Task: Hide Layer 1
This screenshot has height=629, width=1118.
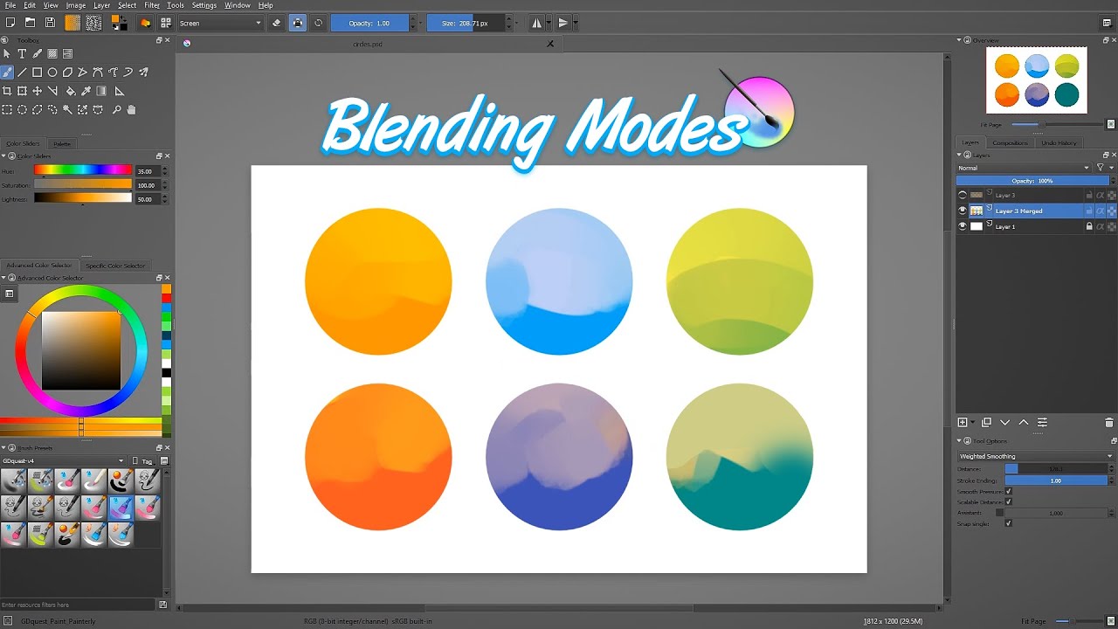Action: click(963, 226)
